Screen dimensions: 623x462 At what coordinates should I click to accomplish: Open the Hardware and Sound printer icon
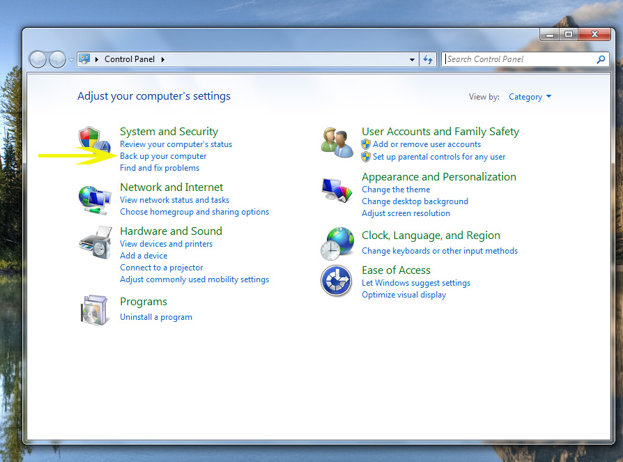tap(95, 242)
